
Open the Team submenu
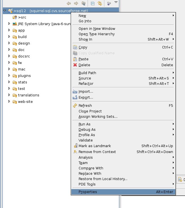point(123,163)
